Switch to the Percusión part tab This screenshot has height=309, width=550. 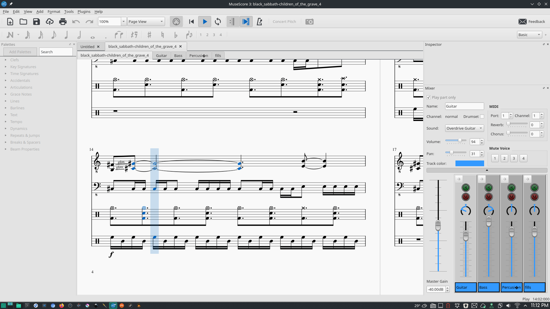[x=199, y=56]
